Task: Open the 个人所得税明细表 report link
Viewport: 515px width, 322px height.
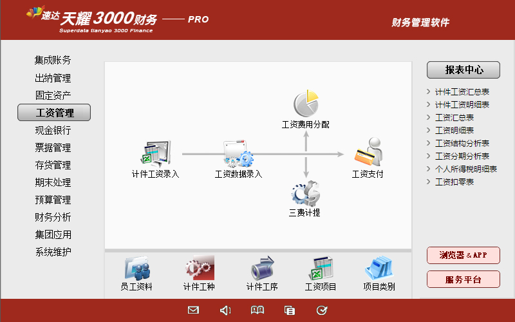Action: tap(466, 169)
